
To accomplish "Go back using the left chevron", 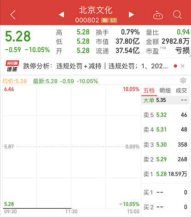I will click(x=13, y=15).
